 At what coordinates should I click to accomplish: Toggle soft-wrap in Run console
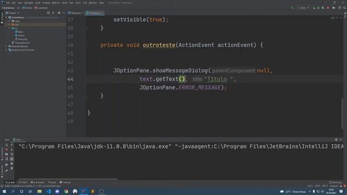tap(12, 154)
